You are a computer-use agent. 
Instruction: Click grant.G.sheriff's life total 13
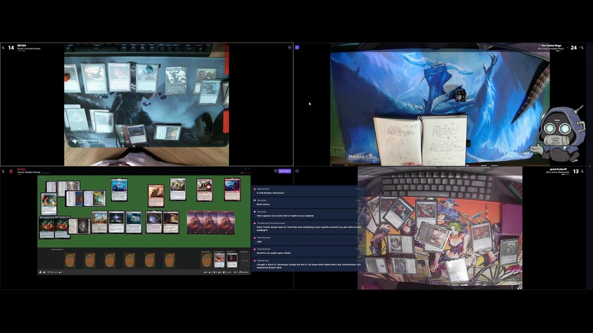576,171
